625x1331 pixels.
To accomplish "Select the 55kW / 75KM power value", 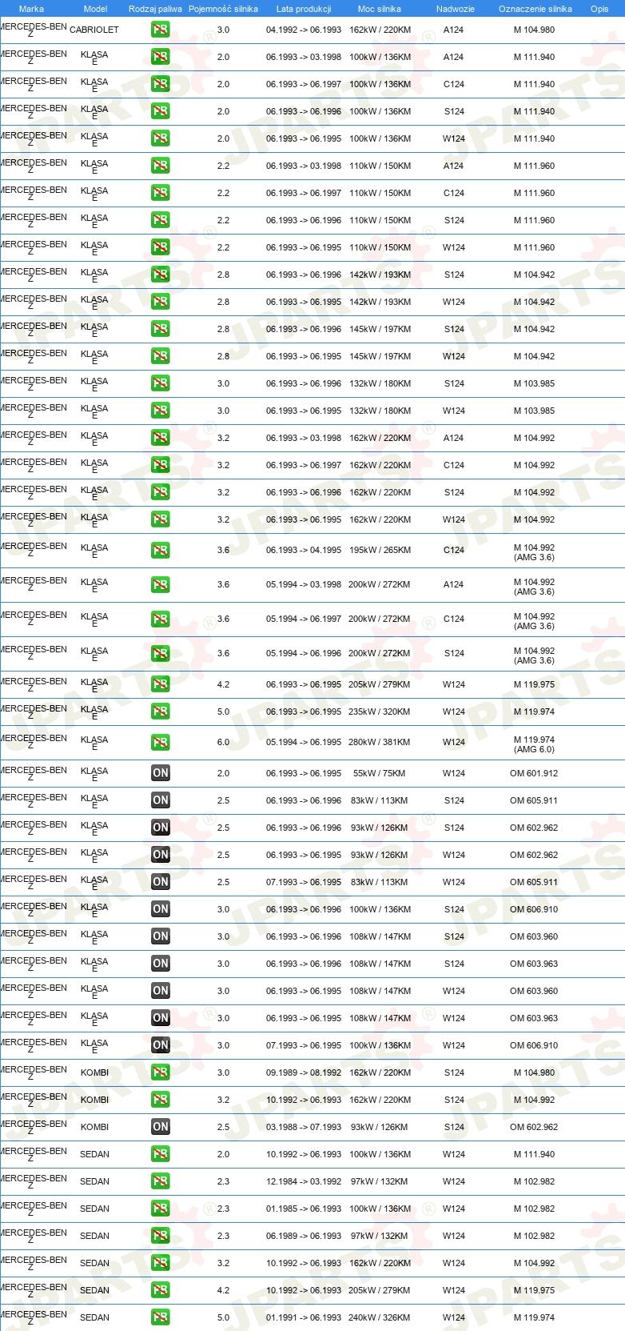I will pos(380,773).
